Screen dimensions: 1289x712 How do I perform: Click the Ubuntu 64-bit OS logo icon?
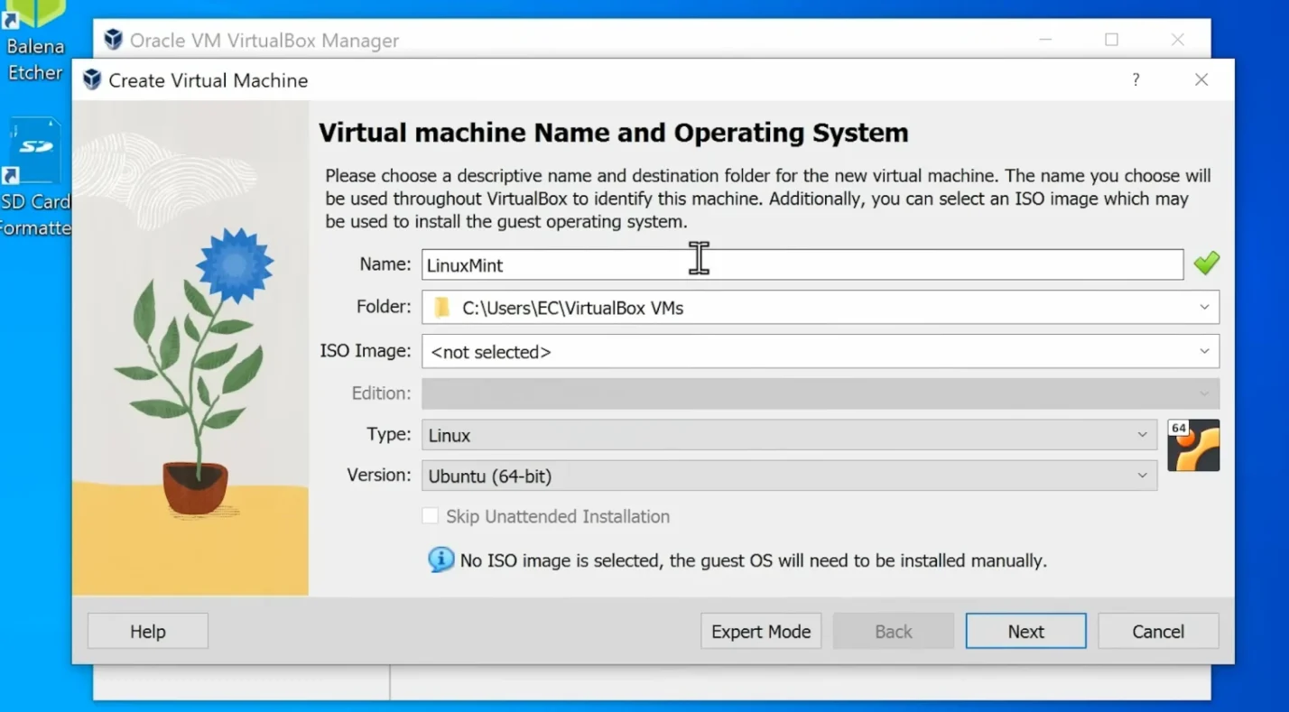point(1193,445)
